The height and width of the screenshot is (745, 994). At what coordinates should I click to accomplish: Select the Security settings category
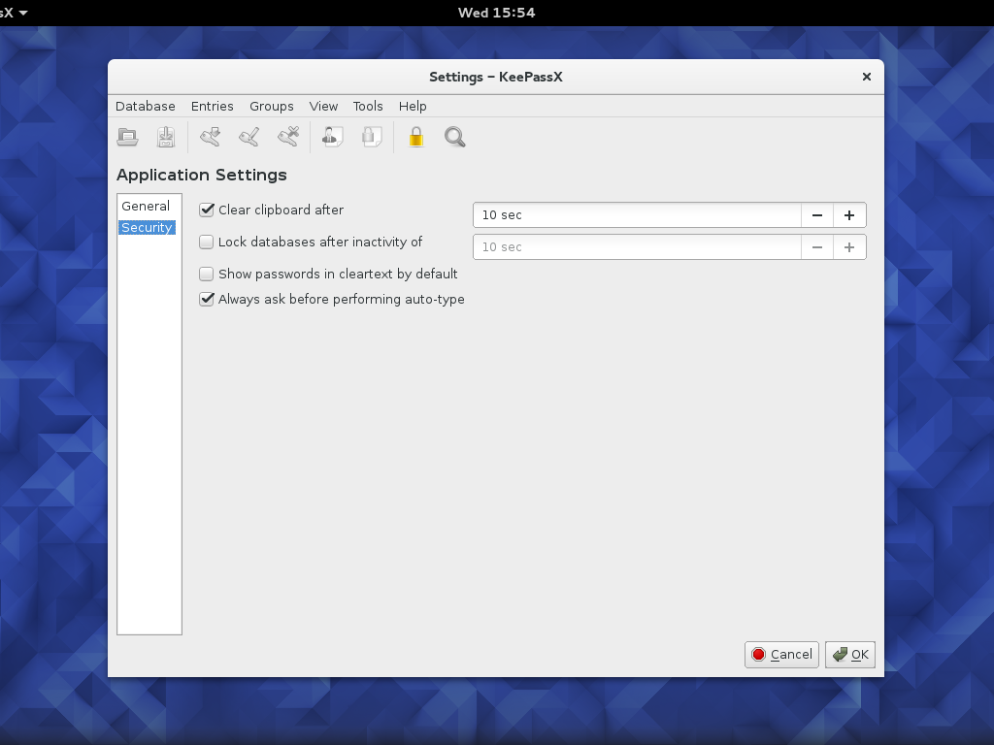[x=147, y=227]
